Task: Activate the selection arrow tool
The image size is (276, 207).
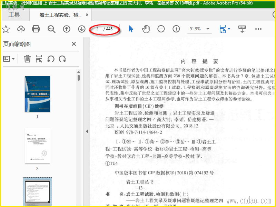Action: pyautogui.click(x=131, y=29)
